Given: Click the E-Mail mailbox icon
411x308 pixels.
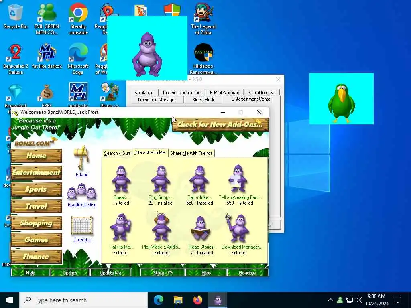Looking at the screenshot, I should click(x=81, y=158).
